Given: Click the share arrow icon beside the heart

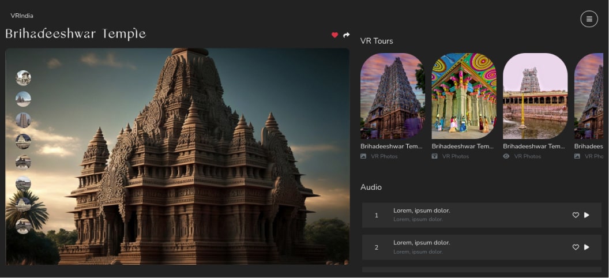Looking at the screenshot, I should point(347,35).
